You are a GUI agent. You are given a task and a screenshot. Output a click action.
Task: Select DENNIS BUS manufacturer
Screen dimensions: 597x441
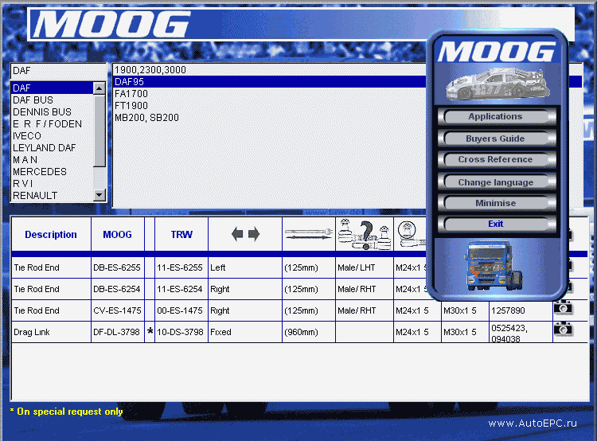(53, 112)
